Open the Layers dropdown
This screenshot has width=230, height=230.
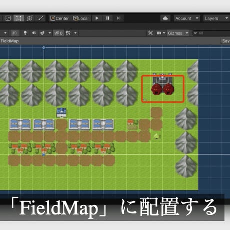click(x=216, y=18)
